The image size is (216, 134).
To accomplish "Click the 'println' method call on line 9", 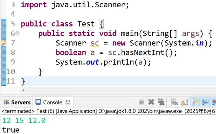I will [118, 62].
